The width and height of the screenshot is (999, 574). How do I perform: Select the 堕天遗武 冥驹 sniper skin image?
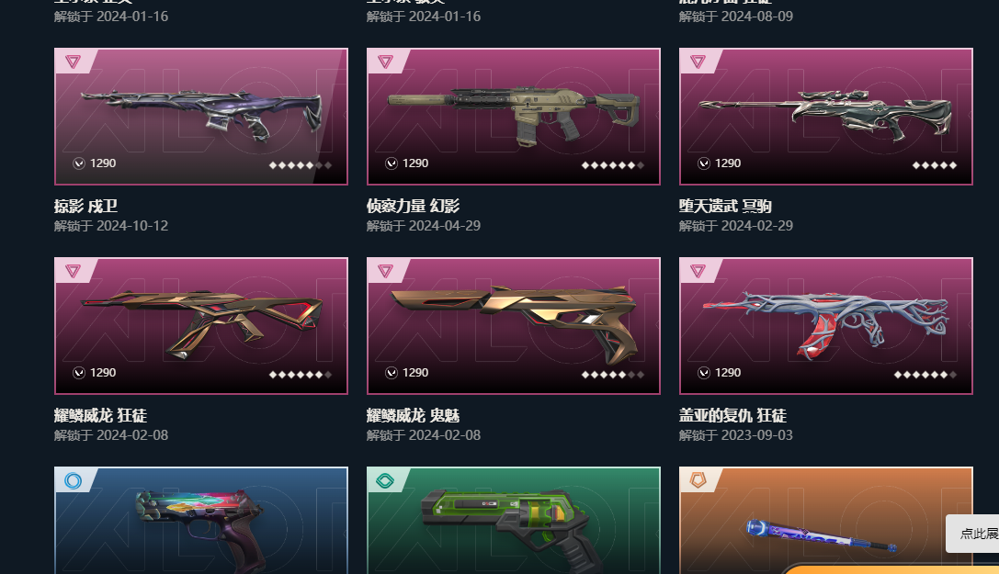826,117
